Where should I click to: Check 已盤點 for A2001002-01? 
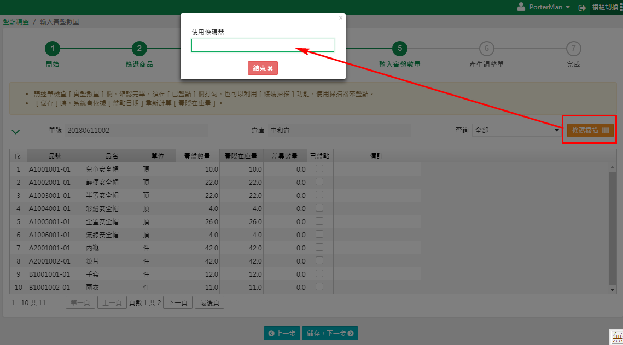[x=319, y=260]
